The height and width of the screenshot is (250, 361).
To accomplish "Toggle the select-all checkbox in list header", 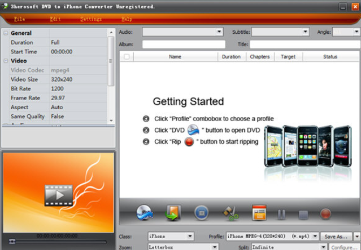I will 127,56.
